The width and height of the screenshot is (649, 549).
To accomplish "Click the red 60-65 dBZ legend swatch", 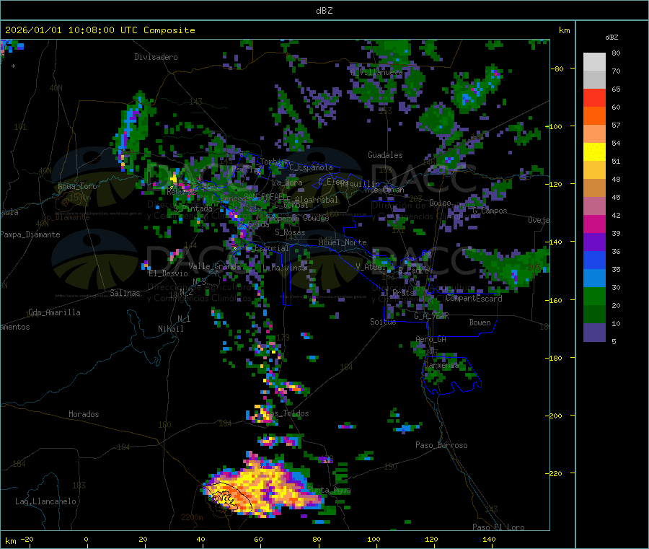I will (594, 97).
